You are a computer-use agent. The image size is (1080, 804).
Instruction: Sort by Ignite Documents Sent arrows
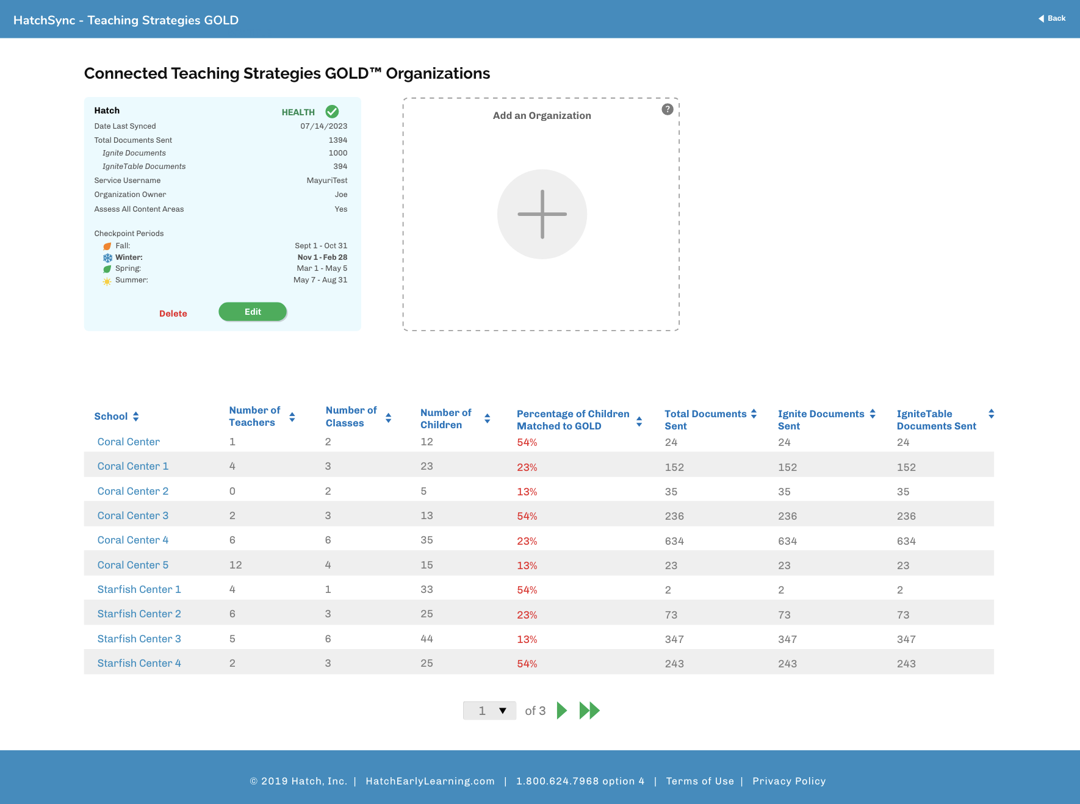click(x=873, y=414)
